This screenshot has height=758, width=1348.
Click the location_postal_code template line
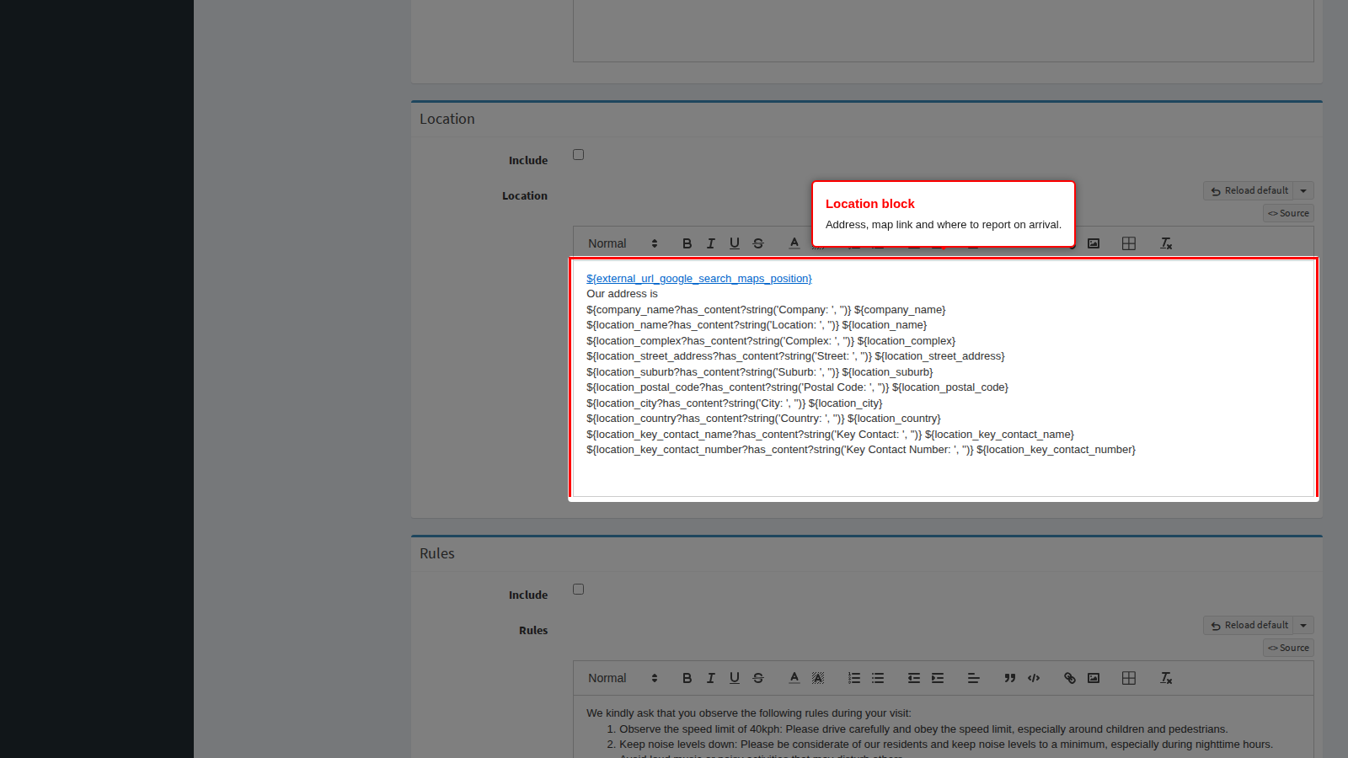pyautogui.click(x=797, y=387)
